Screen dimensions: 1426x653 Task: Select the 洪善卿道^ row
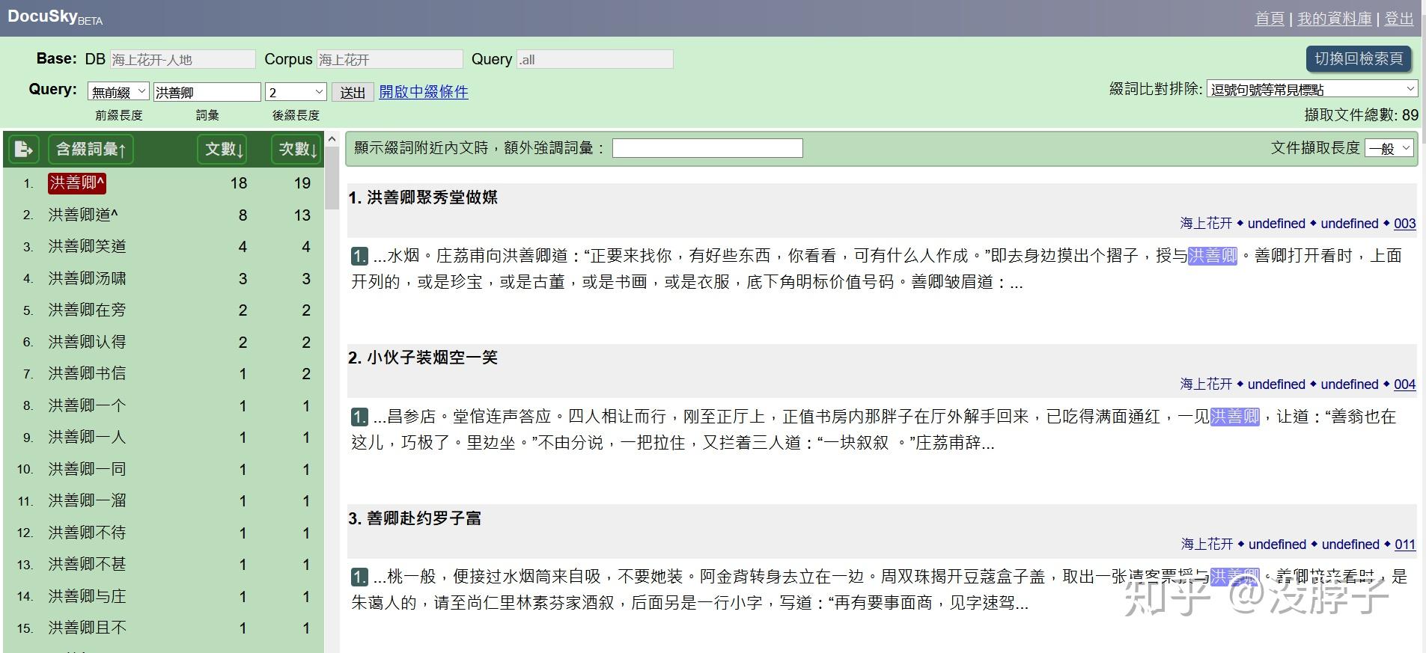coord(164,215)
